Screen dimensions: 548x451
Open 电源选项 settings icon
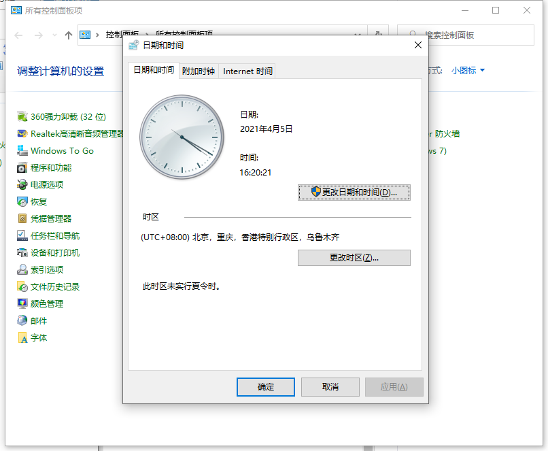(23, 185)
